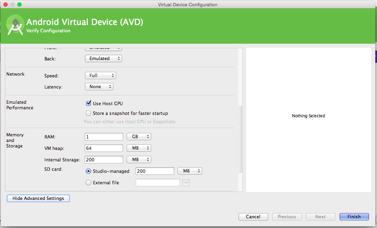The image size is (377, 228).
Task: Close the Virtual Device Configuration window
Action: pyautogui.click(x=6, y=5)
